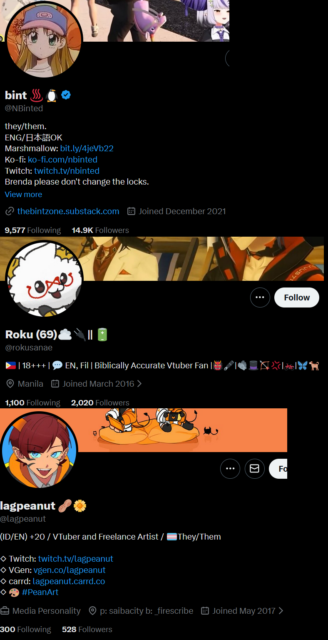This screenshot has height=640, width=328.
Task: Send lagpeanut a direct message
Action: click(x=254, y=469)
